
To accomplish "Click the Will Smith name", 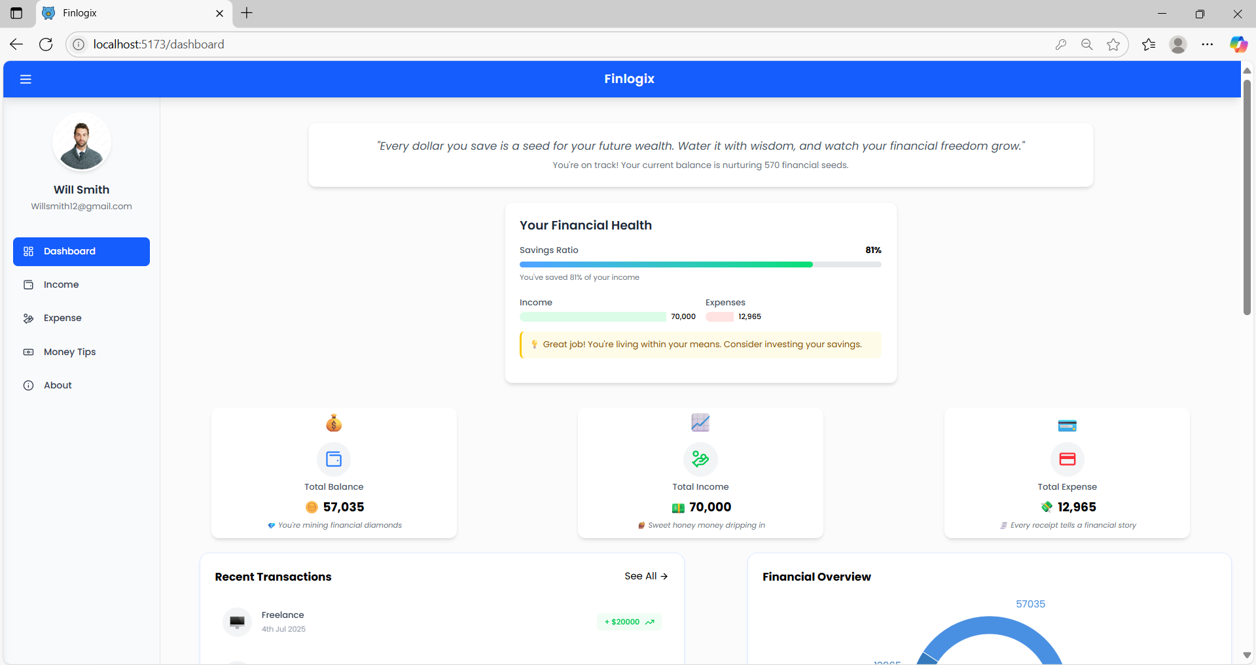I will 81,190.
